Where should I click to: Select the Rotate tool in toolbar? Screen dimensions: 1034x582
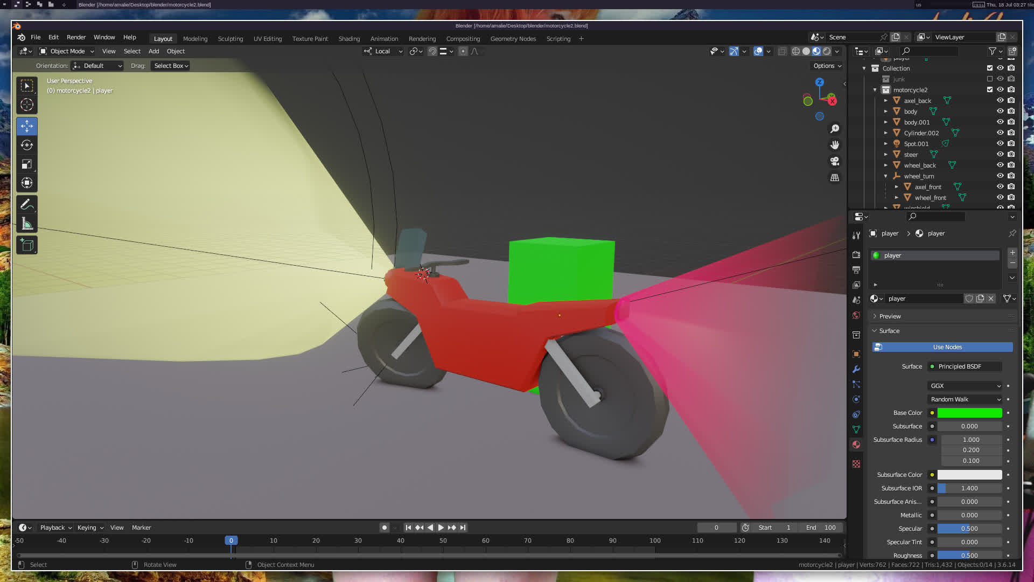pos(27,145)
